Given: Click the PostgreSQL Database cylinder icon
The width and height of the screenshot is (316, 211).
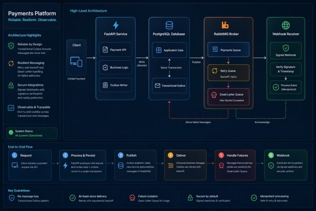Looking at the screenshot, I should click(169, 25).
